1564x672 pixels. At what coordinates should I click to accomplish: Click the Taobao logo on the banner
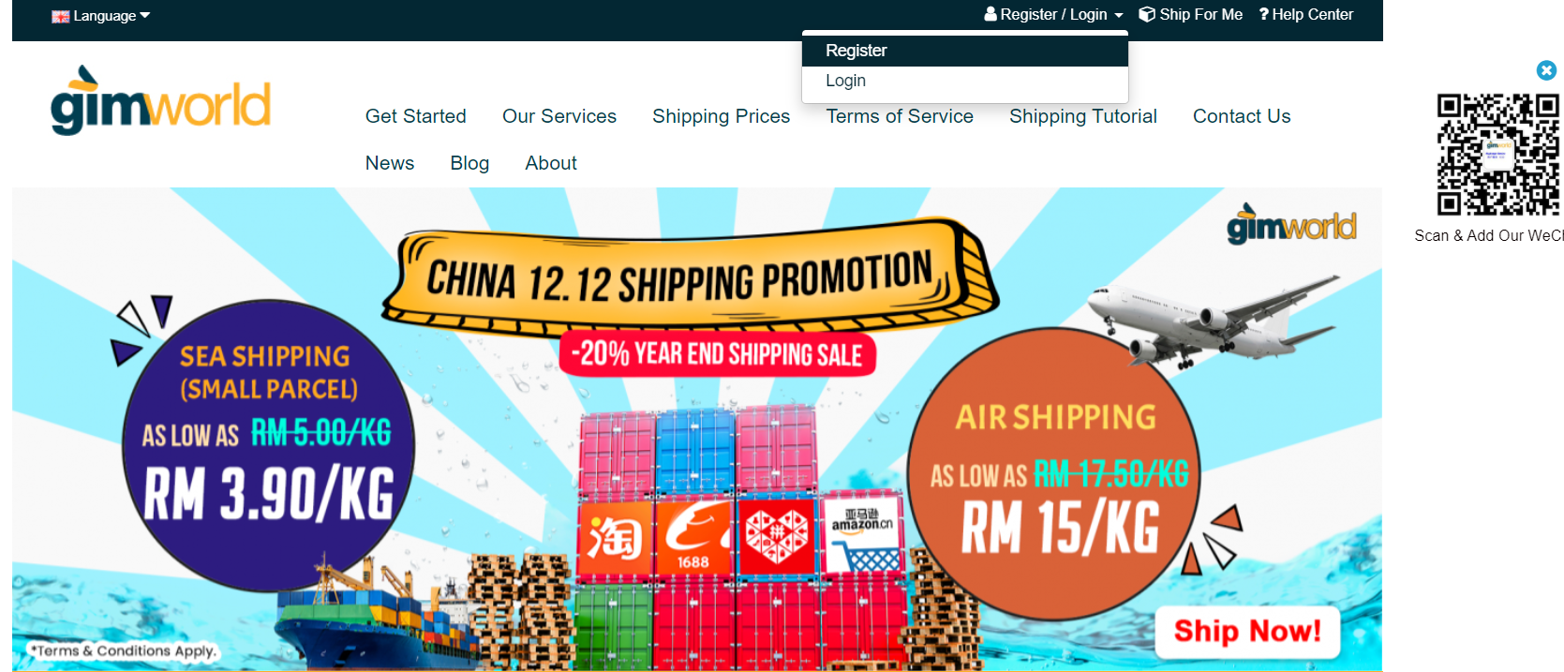point(615,537)
